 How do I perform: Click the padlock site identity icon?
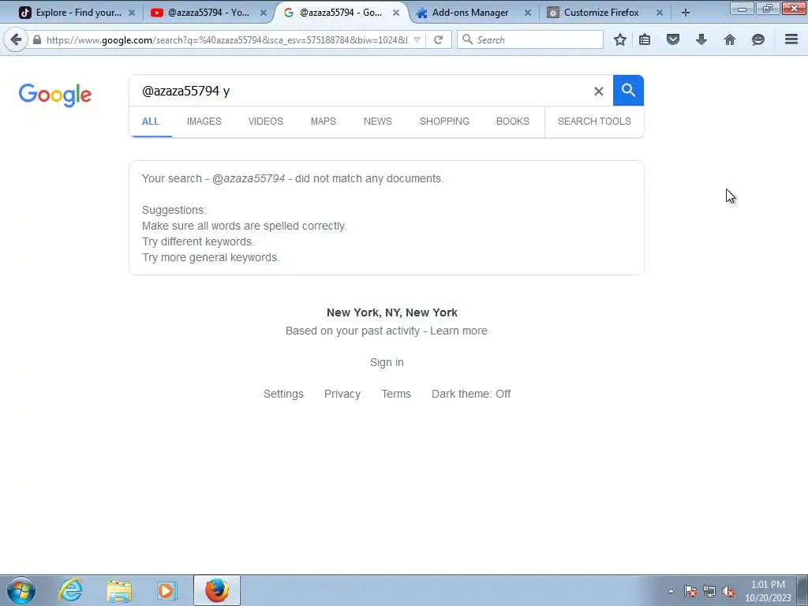click(37, 39)
